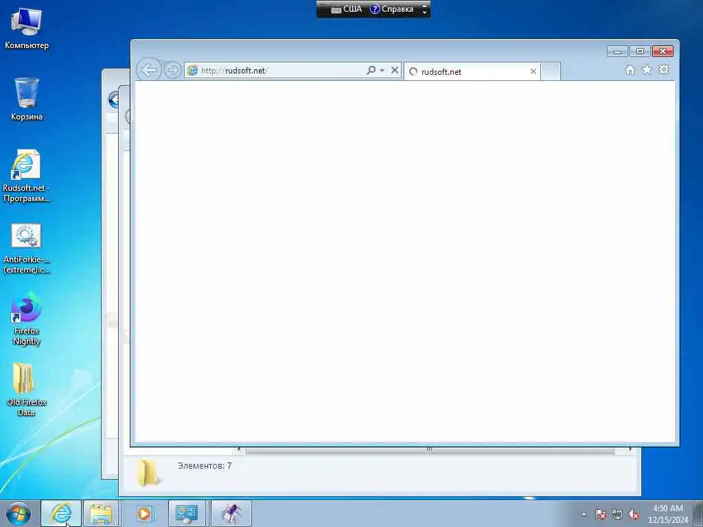The image size is (703, 527).
Task: Stop loading the page with X button
Action: pyautogui.click(x=395, y=71)
